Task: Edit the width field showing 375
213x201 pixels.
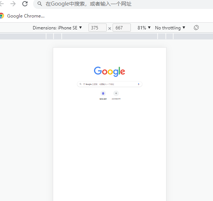Action: coord(97,28)
